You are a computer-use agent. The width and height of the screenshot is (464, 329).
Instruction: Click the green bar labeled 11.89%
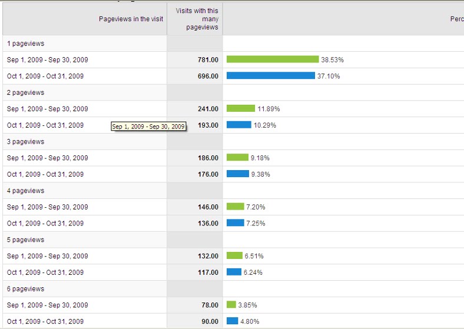241,108
